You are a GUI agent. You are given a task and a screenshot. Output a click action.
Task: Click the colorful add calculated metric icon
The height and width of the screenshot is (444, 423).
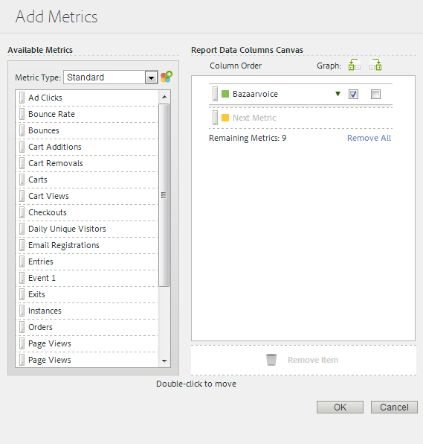click(x=167, y=77)
